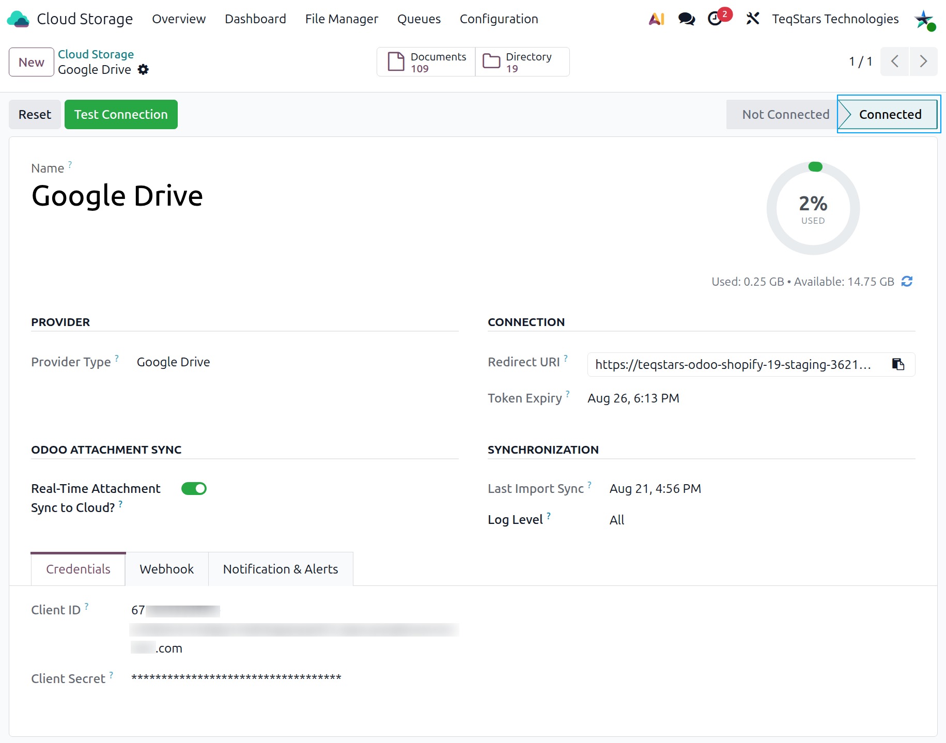Toggle Real-Time Attachment Sync to Cloud

pos(194,489)
